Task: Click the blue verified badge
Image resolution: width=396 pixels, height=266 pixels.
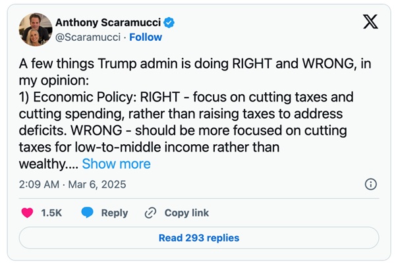Action: coord(169,23)
